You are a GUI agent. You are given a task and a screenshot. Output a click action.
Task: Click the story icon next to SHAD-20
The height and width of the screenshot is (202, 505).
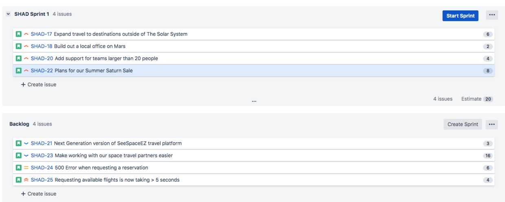19,59
